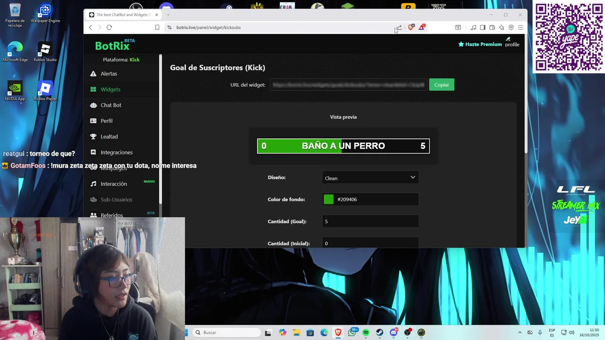
Task: Open File Explorer on the taskbar
Action: tap(296, 332)
